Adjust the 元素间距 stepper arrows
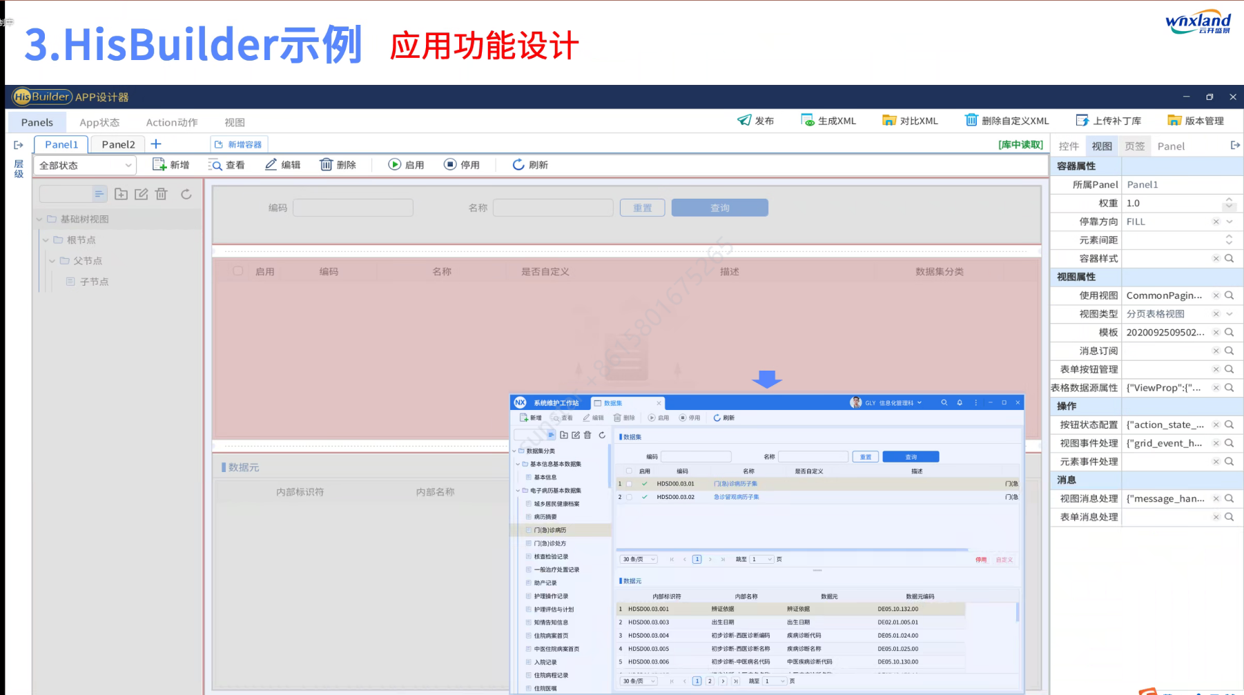Viewport: 1244px width, 695px height. pyautogui.click(x=1229, y=239)
